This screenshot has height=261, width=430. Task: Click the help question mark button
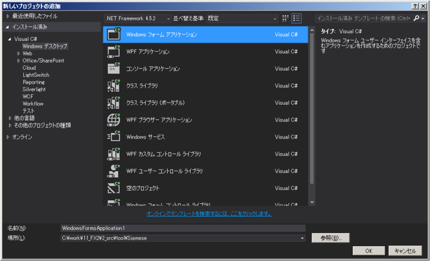pos(415,6)
